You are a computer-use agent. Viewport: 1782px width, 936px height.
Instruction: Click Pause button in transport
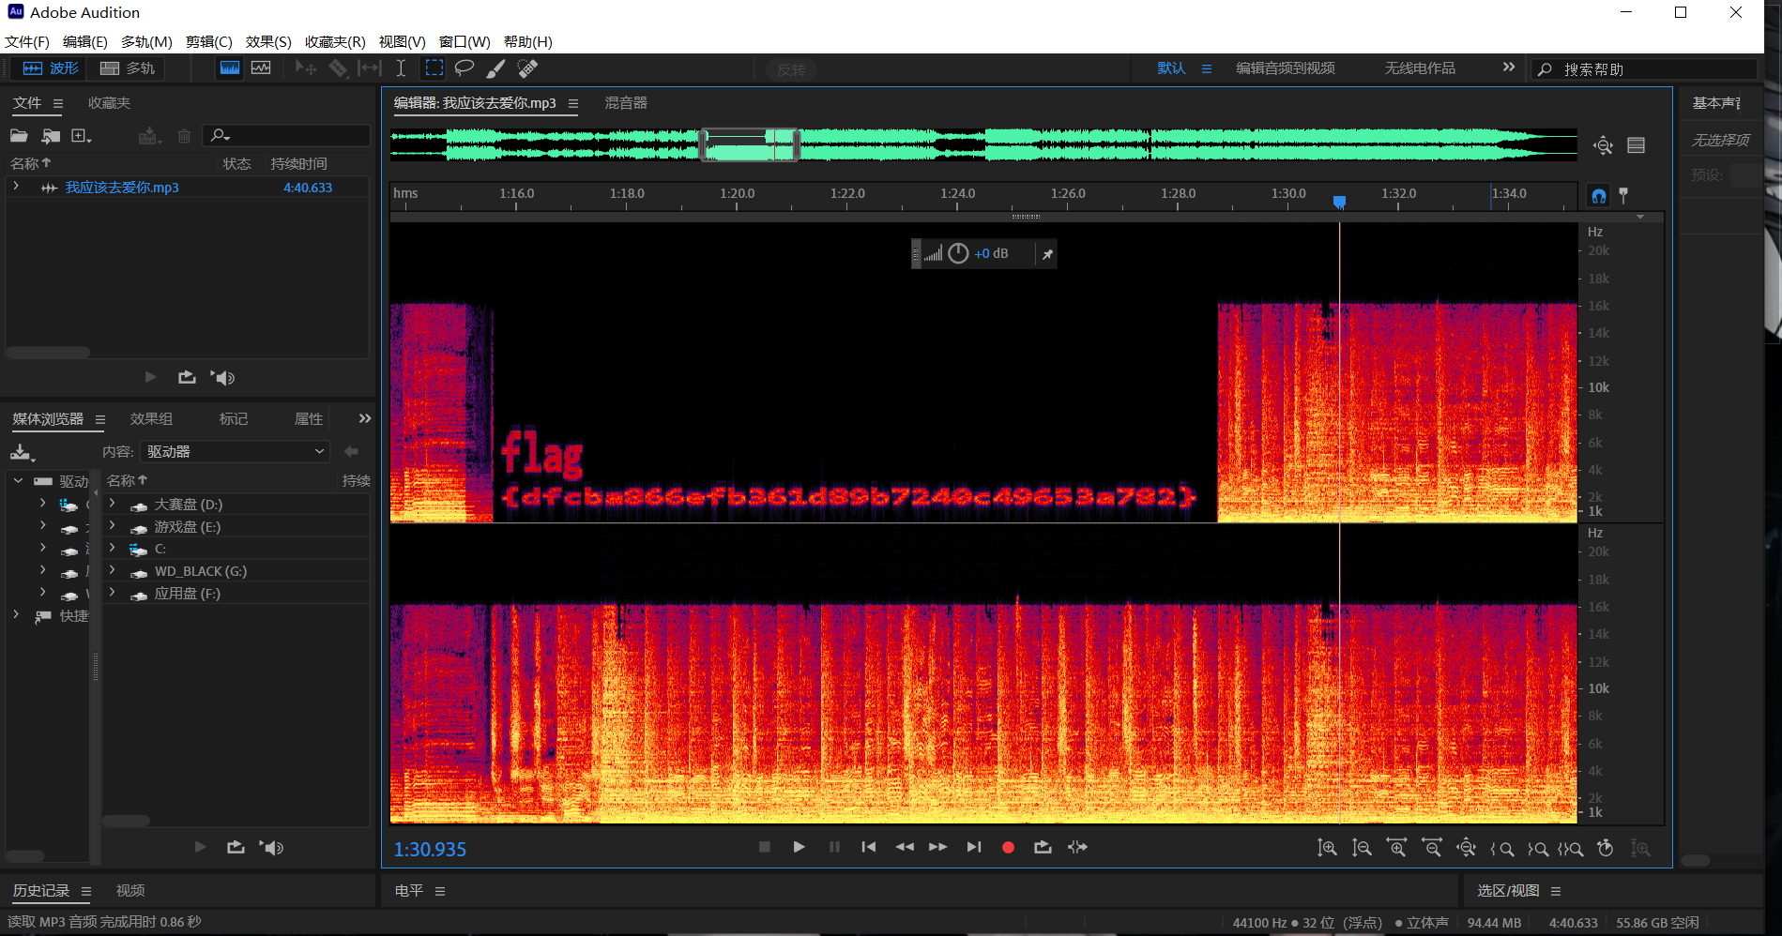click(834, 847)
